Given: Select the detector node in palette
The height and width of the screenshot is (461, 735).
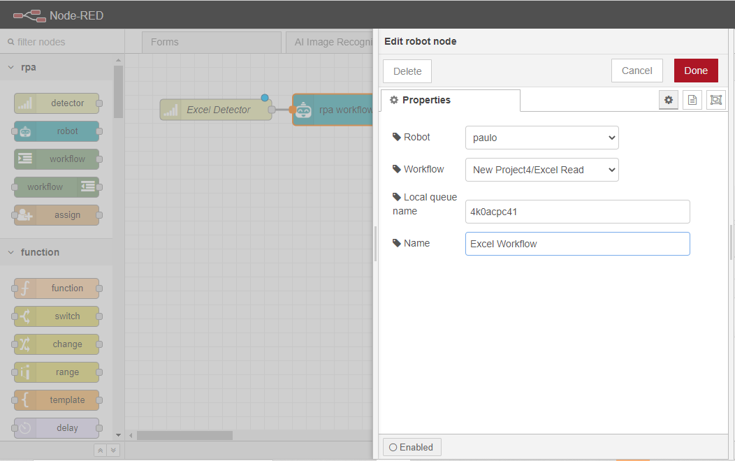Looking at the screenshot, I should point(57,103).
